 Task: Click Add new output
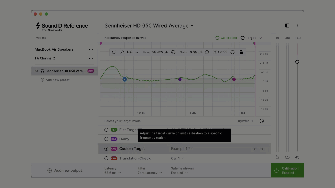pos(65,170)
